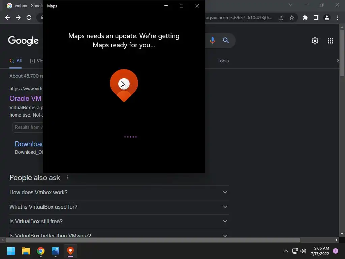Click Chrome address bar URL
The height and width of the screenshot is (259, 345).
pos(239,18)
